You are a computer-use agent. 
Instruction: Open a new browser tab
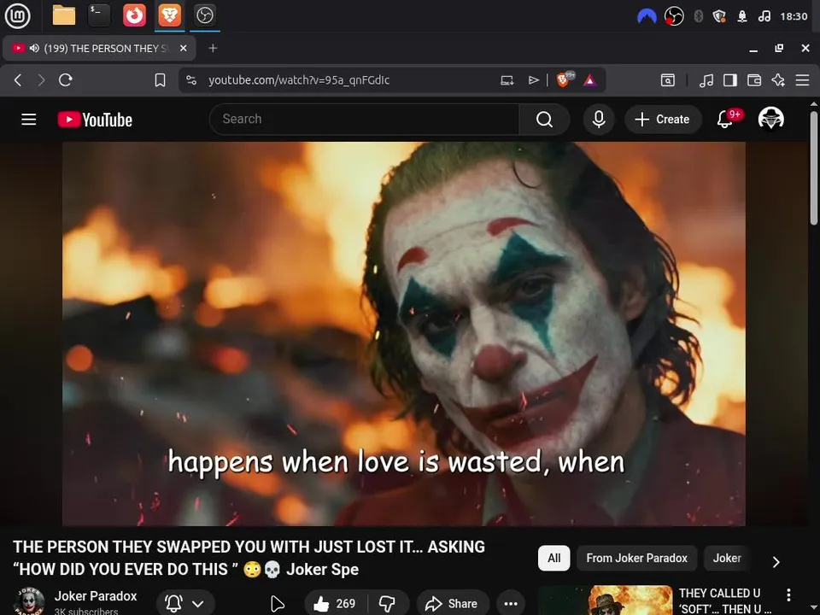(x=213, y=48)
